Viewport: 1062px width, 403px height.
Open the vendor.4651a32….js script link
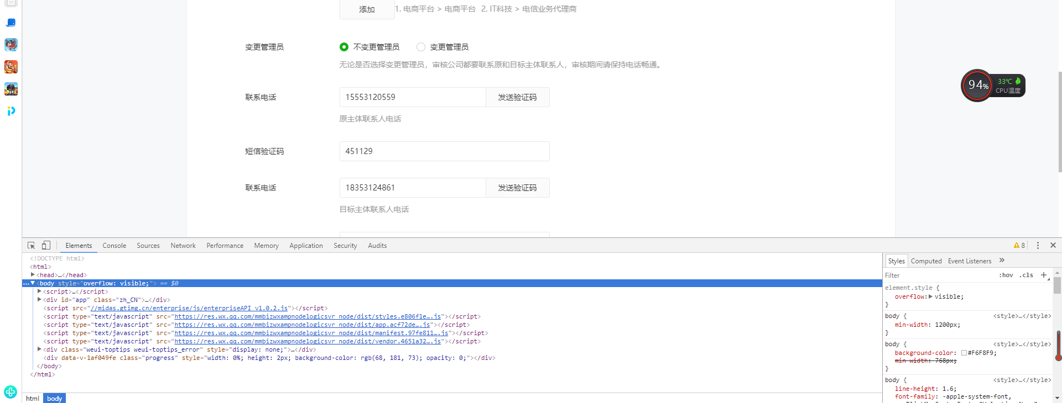(308, 341)
